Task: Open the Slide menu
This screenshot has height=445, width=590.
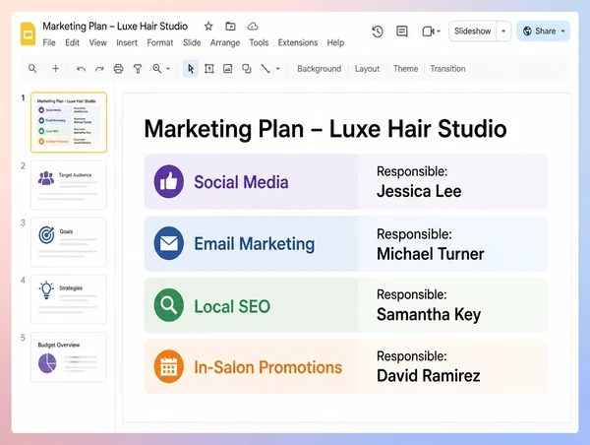Action: pos(192,42)
